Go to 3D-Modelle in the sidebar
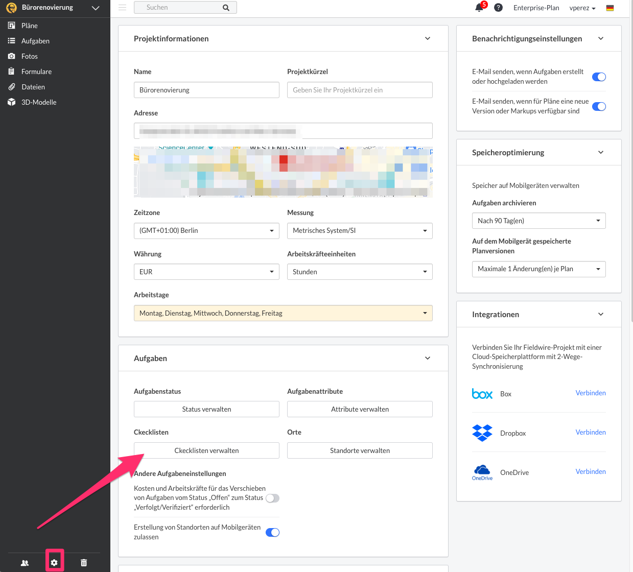633x572 pixels. [x=39, y=102]
